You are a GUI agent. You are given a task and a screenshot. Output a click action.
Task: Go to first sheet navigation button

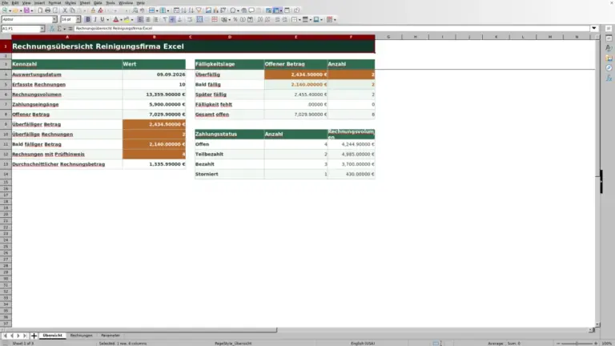5,336
